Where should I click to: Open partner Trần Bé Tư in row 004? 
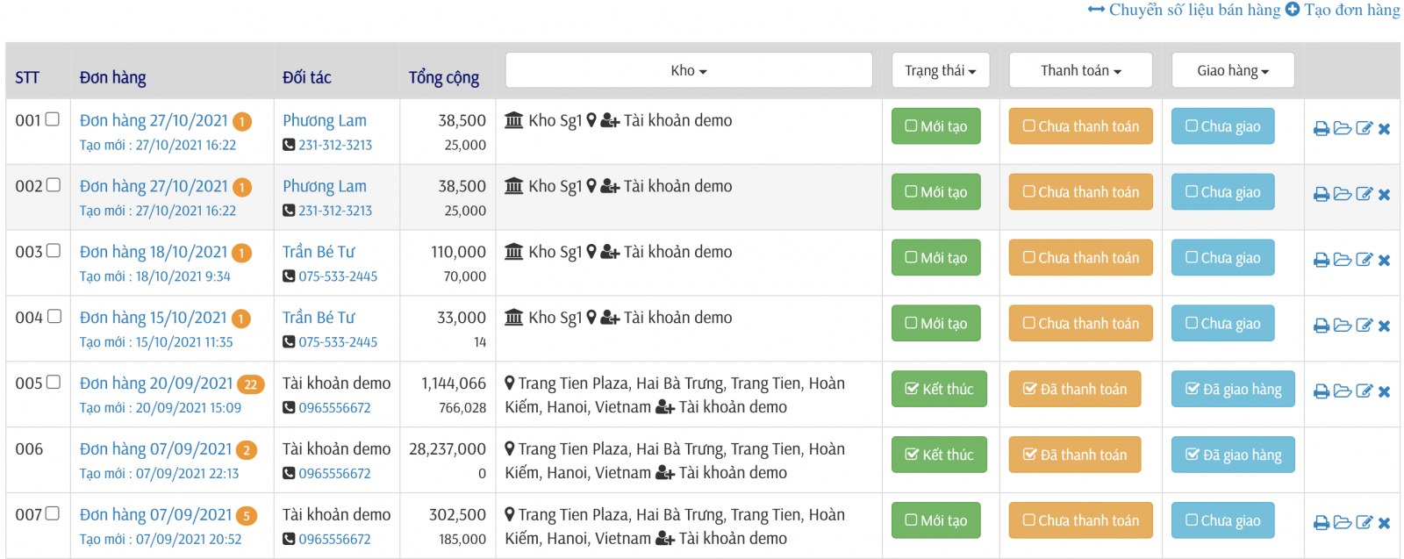point(319,318)
